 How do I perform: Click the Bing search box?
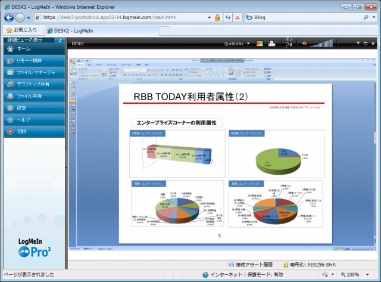coord(304,17)
